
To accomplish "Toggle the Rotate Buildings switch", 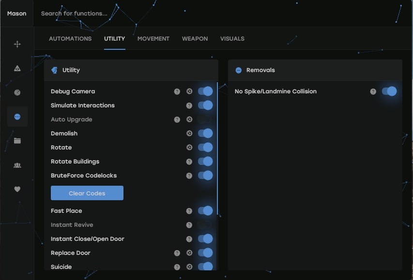I will [205, 162].
